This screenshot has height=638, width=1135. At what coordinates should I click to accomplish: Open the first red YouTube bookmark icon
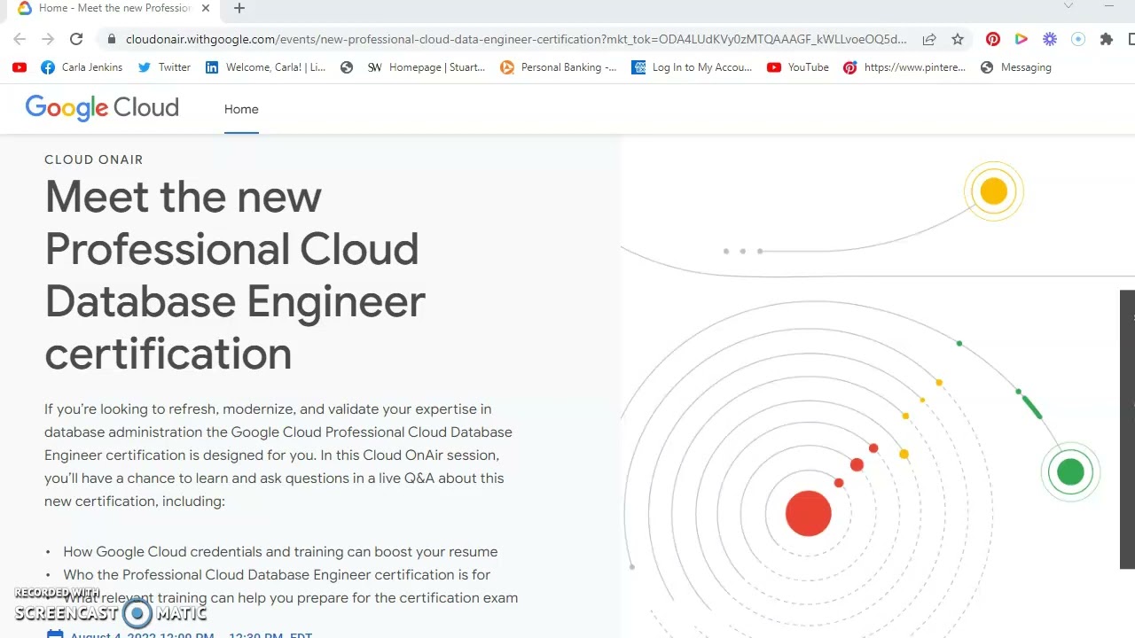click(20, 67)
